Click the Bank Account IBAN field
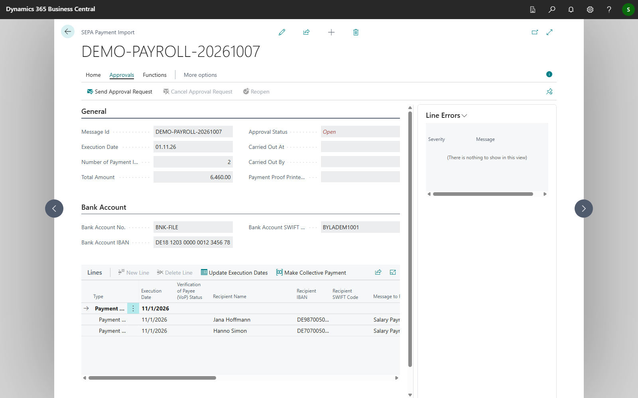The image size is (638, 398). pos(193,242)
